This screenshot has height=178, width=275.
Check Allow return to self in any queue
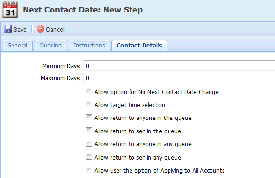pyautogui.click(x=89, y=157)
